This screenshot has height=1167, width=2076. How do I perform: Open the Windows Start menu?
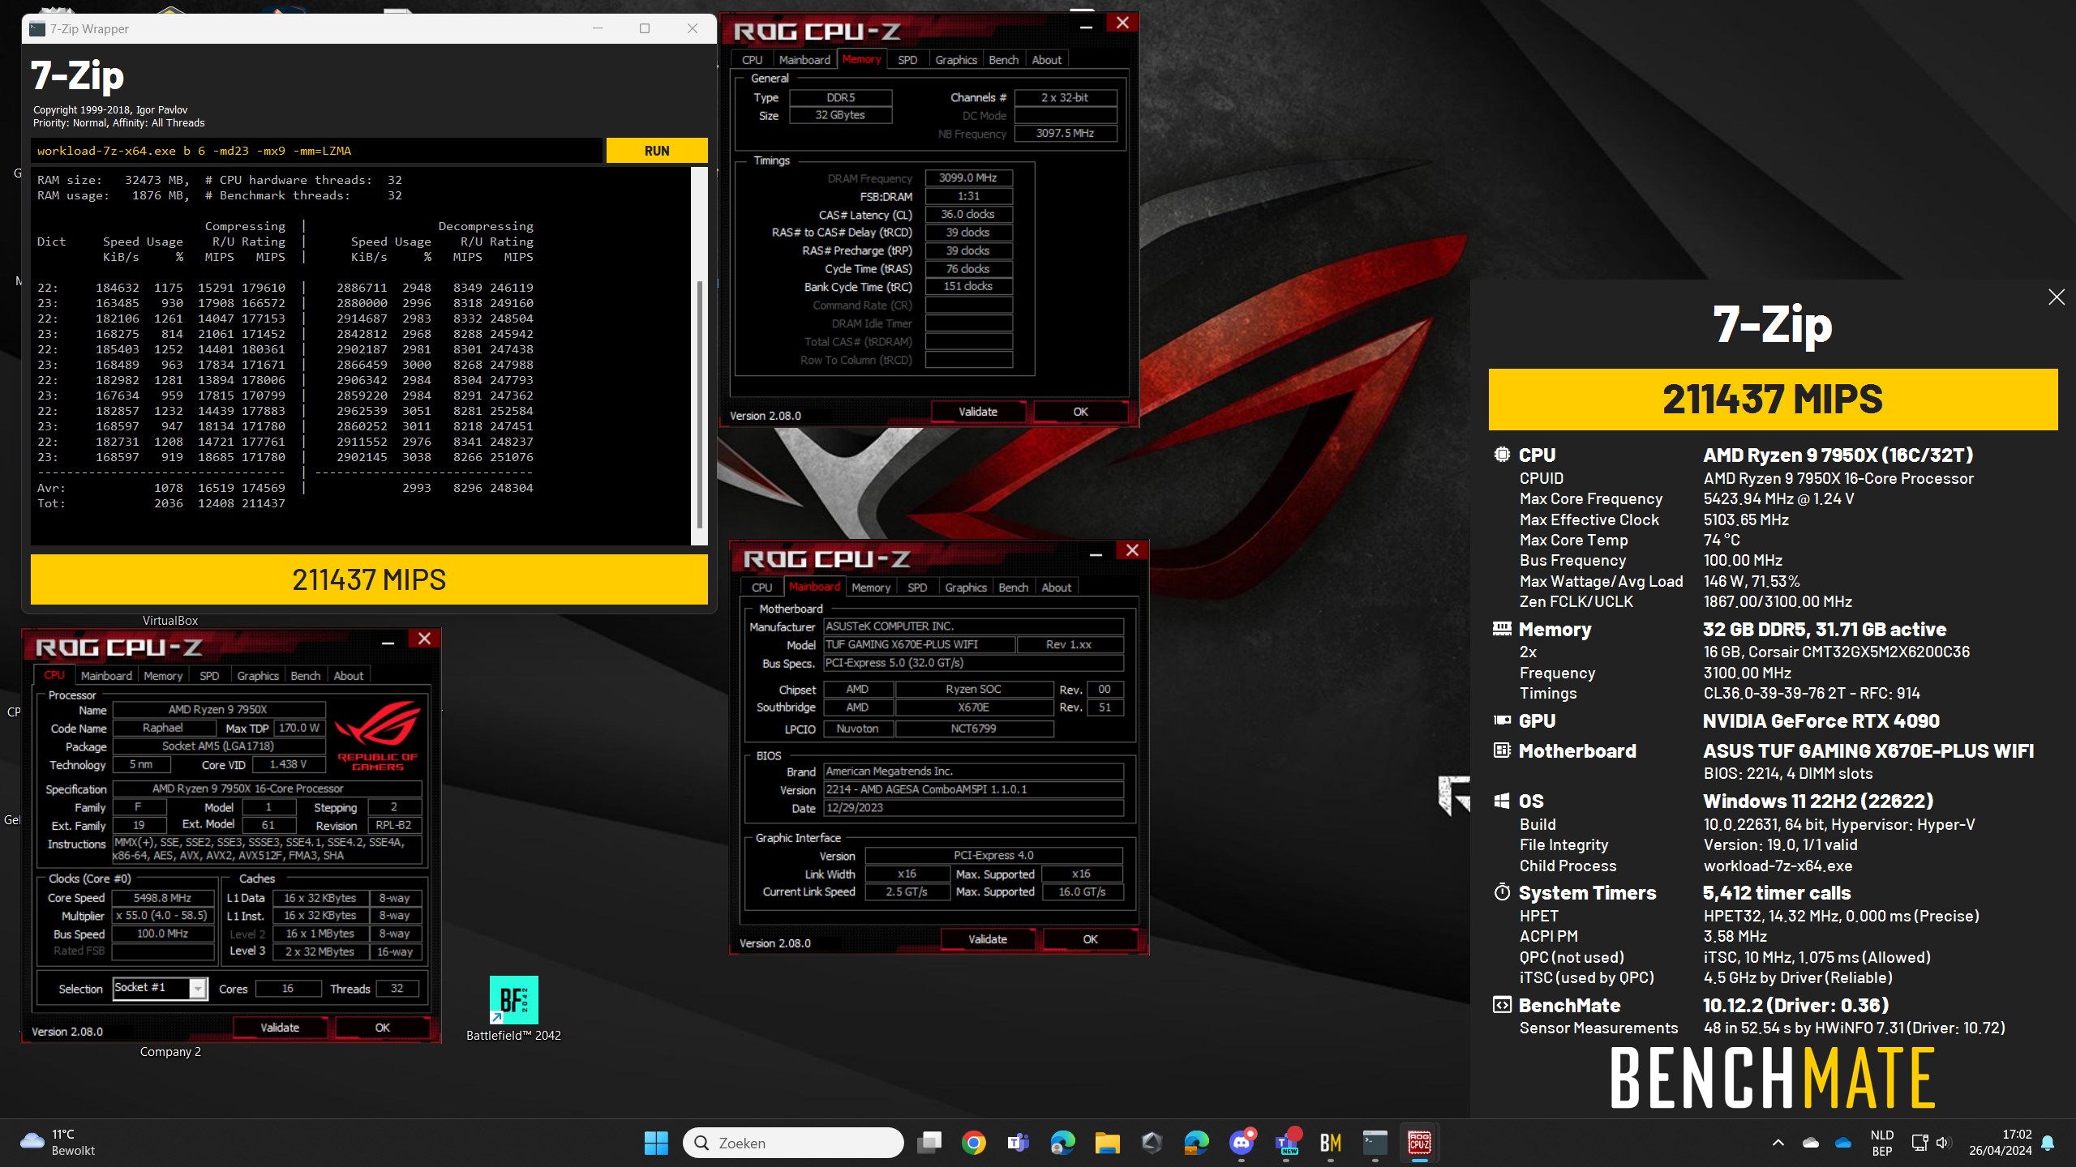coord(655,1143)
